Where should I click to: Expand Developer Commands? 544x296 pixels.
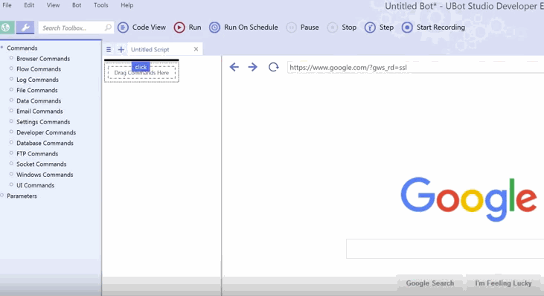point(11,132)
